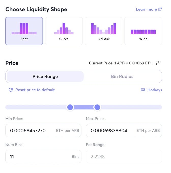
Task: Click the Current Price text
Action: [x=121, y=63]
